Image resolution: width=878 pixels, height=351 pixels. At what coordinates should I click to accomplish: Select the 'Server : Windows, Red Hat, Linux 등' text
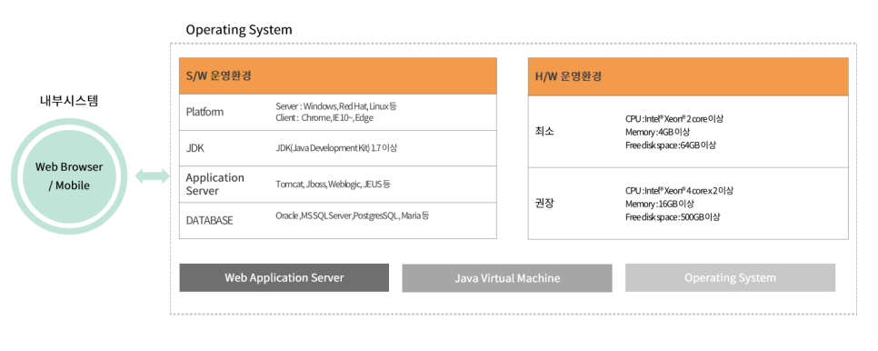point(336,106)
